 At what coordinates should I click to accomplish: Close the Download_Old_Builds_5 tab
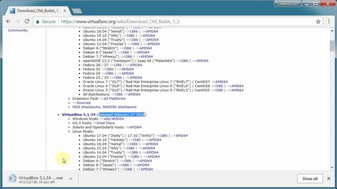click(x=65, y=10)
